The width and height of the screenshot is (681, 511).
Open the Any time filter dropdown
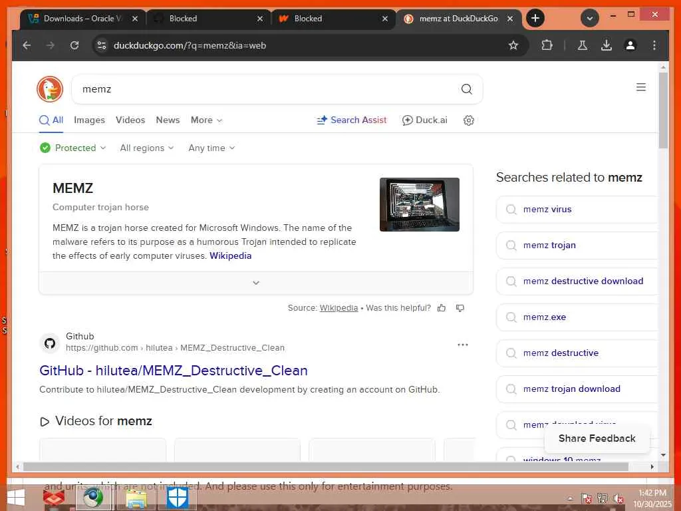(211, 148)
